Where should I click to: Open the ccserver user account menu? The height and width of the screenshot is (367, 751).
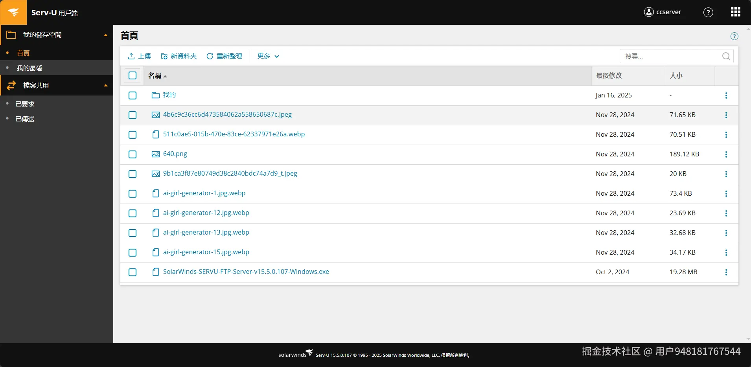click(x=663, y=12)
